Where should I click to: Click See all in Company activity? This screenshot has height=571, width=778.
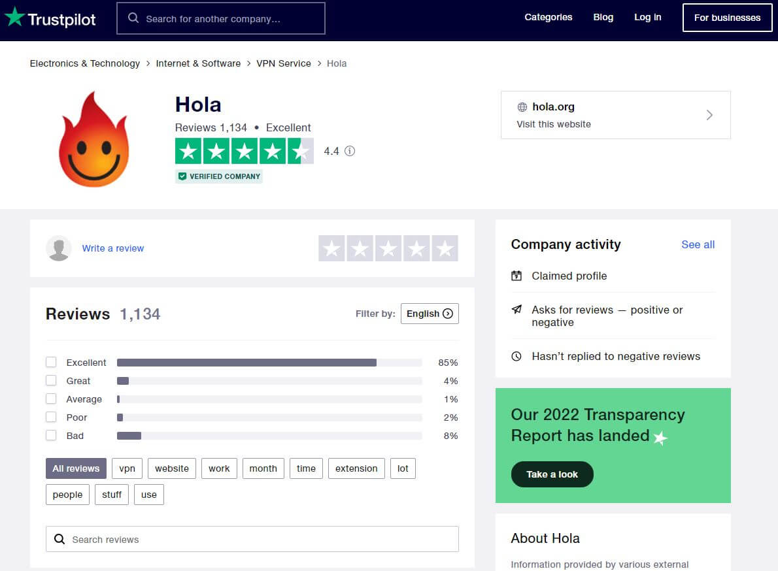pos(698,244)
